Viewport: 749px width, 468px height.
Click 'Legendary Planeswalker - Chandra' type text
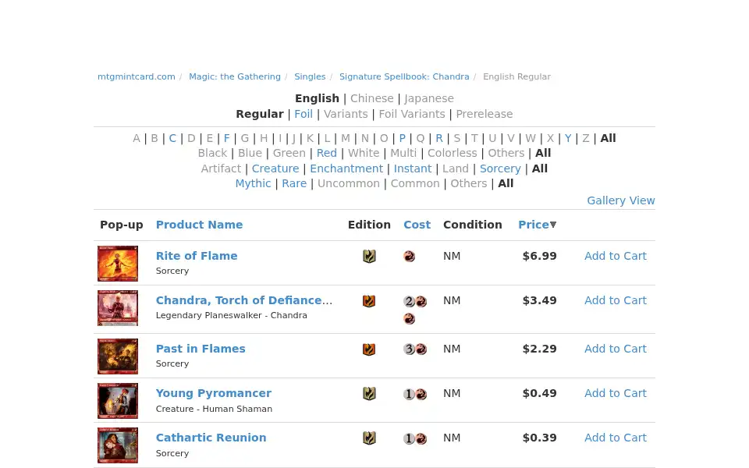coord(231,315)
